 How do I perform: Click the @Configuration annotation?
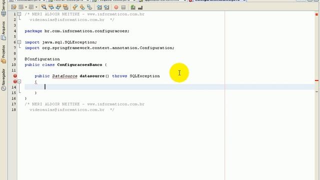pos(42,59)
